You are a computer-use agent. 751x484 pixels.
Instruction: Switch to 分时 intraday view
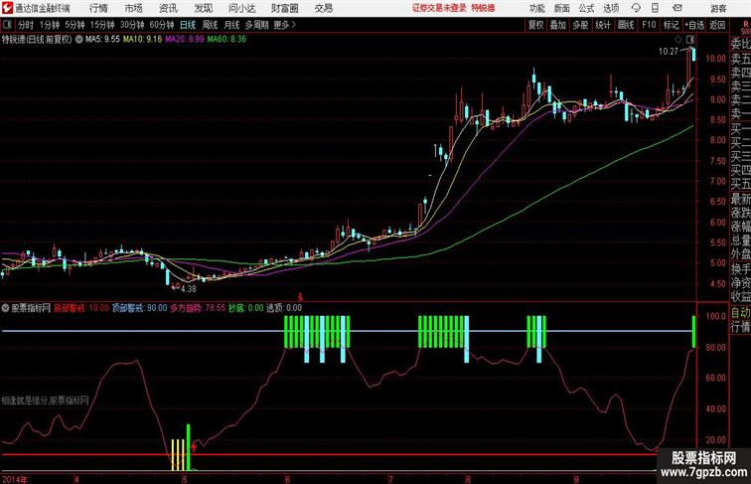pos(26,25)
